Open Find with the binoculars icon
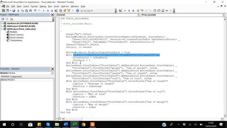 click(x=31, y=11)
